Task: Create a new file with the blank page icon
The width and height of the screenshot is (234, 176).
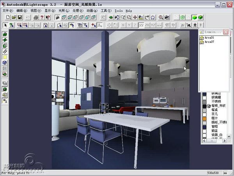Action: pos(8,17)
